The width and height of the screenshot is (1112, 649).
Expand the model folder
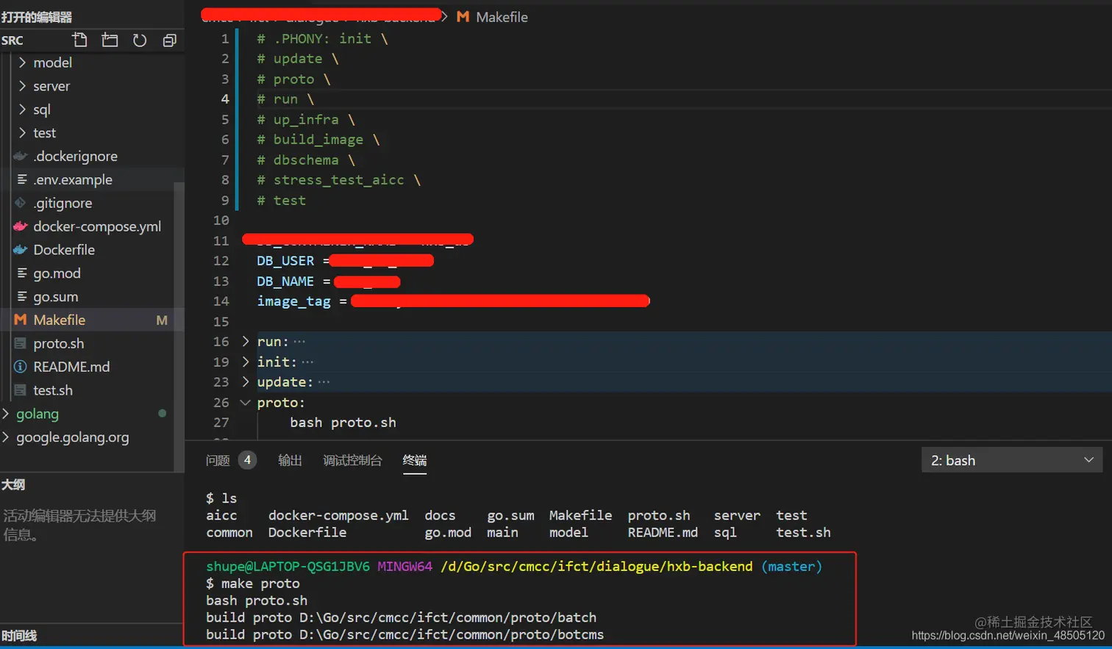click(22, 62)
